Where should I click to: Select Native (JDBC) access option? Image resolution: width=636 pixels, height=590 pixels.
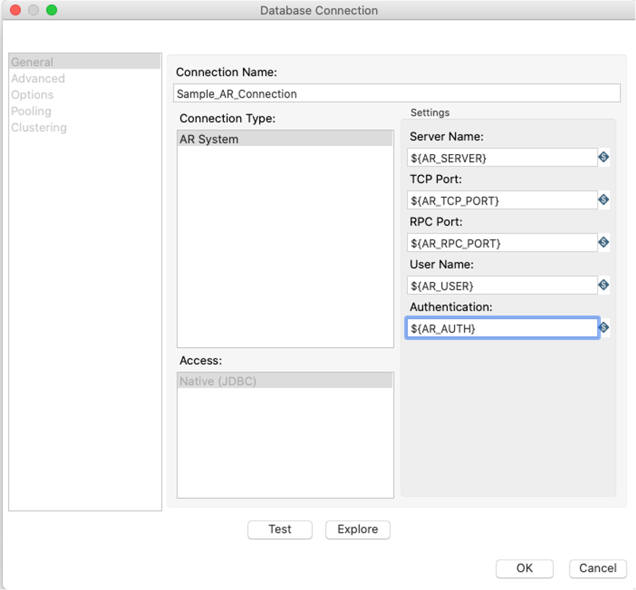coord(285,381)
